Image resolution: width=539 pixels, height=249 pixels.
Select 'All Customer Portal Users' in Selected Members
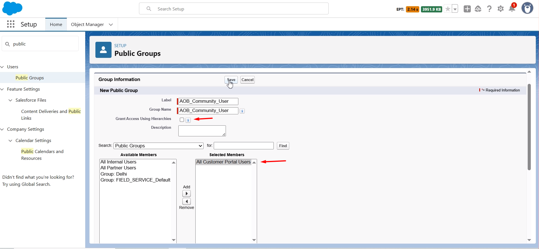223,162
